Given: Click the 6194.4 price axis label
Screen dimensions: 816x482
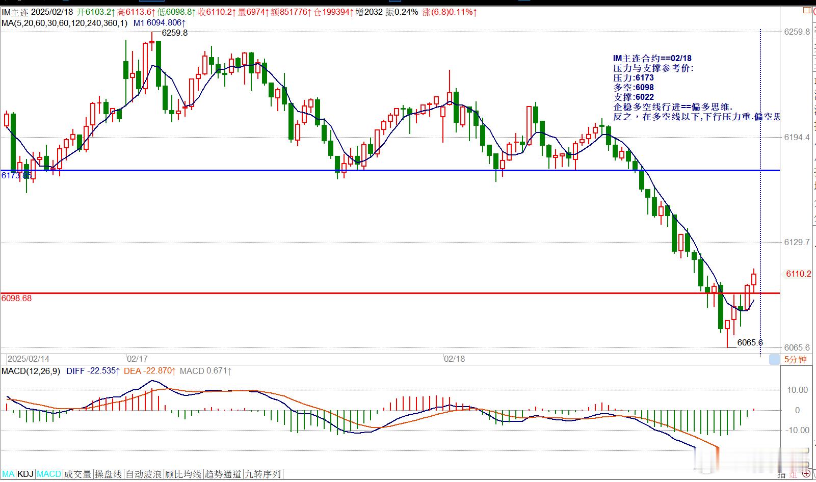Looking at the screenshot, I should [797, 137].
